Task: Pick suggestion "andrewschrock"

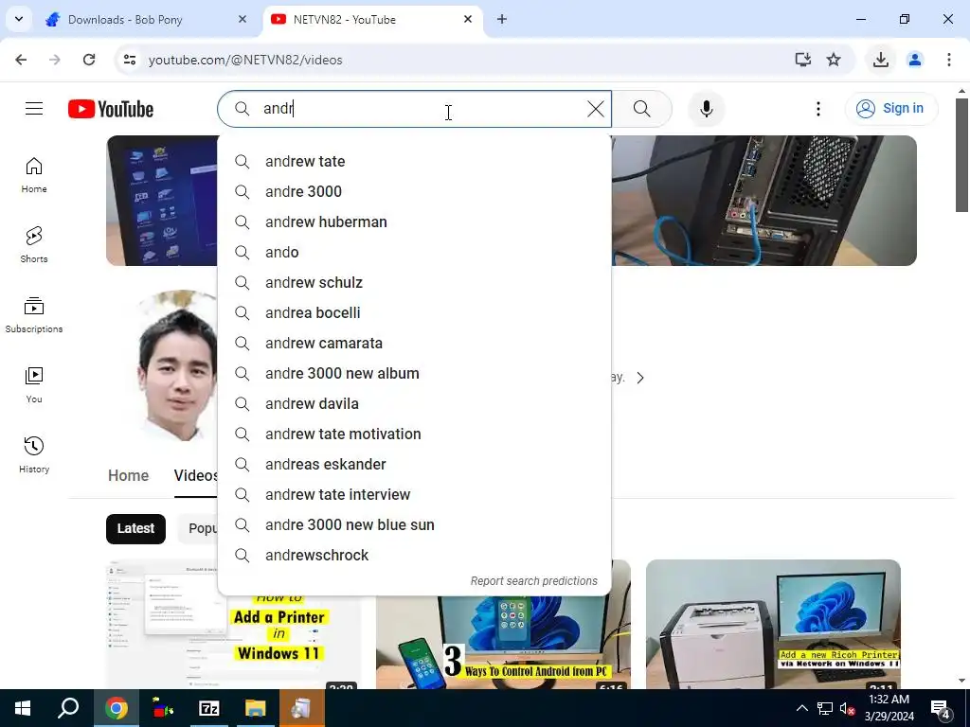Action: (x=414, y=555)
